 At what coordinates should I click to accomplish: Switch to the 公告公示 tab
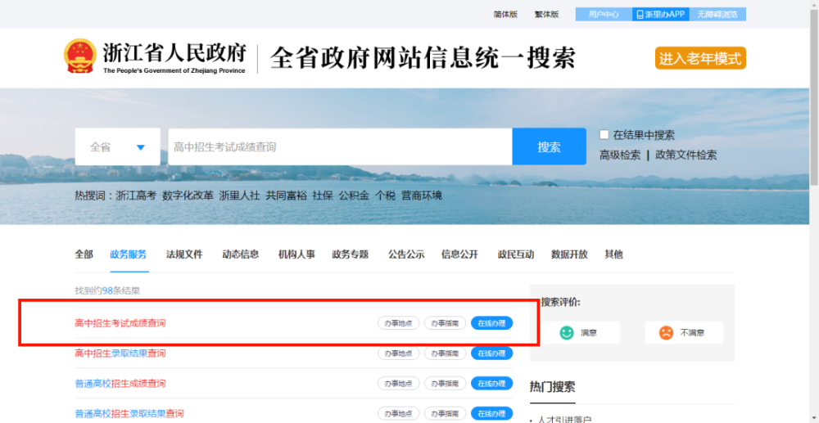pos(406,254)
